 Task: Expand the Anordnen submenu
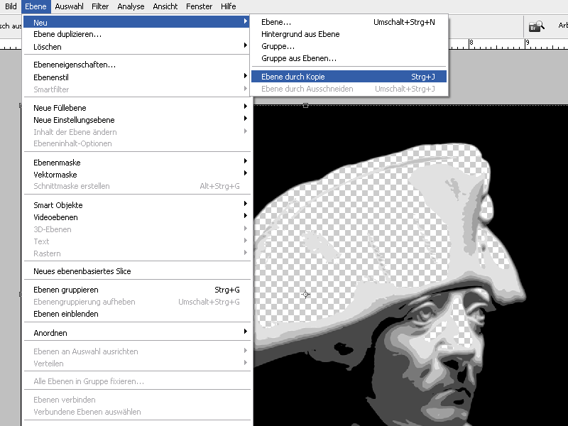coord(136,332)
